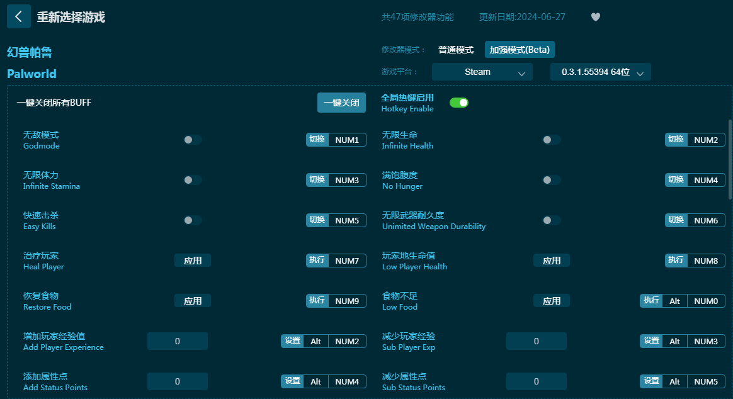Click the back arrow icon

point(19,17)
